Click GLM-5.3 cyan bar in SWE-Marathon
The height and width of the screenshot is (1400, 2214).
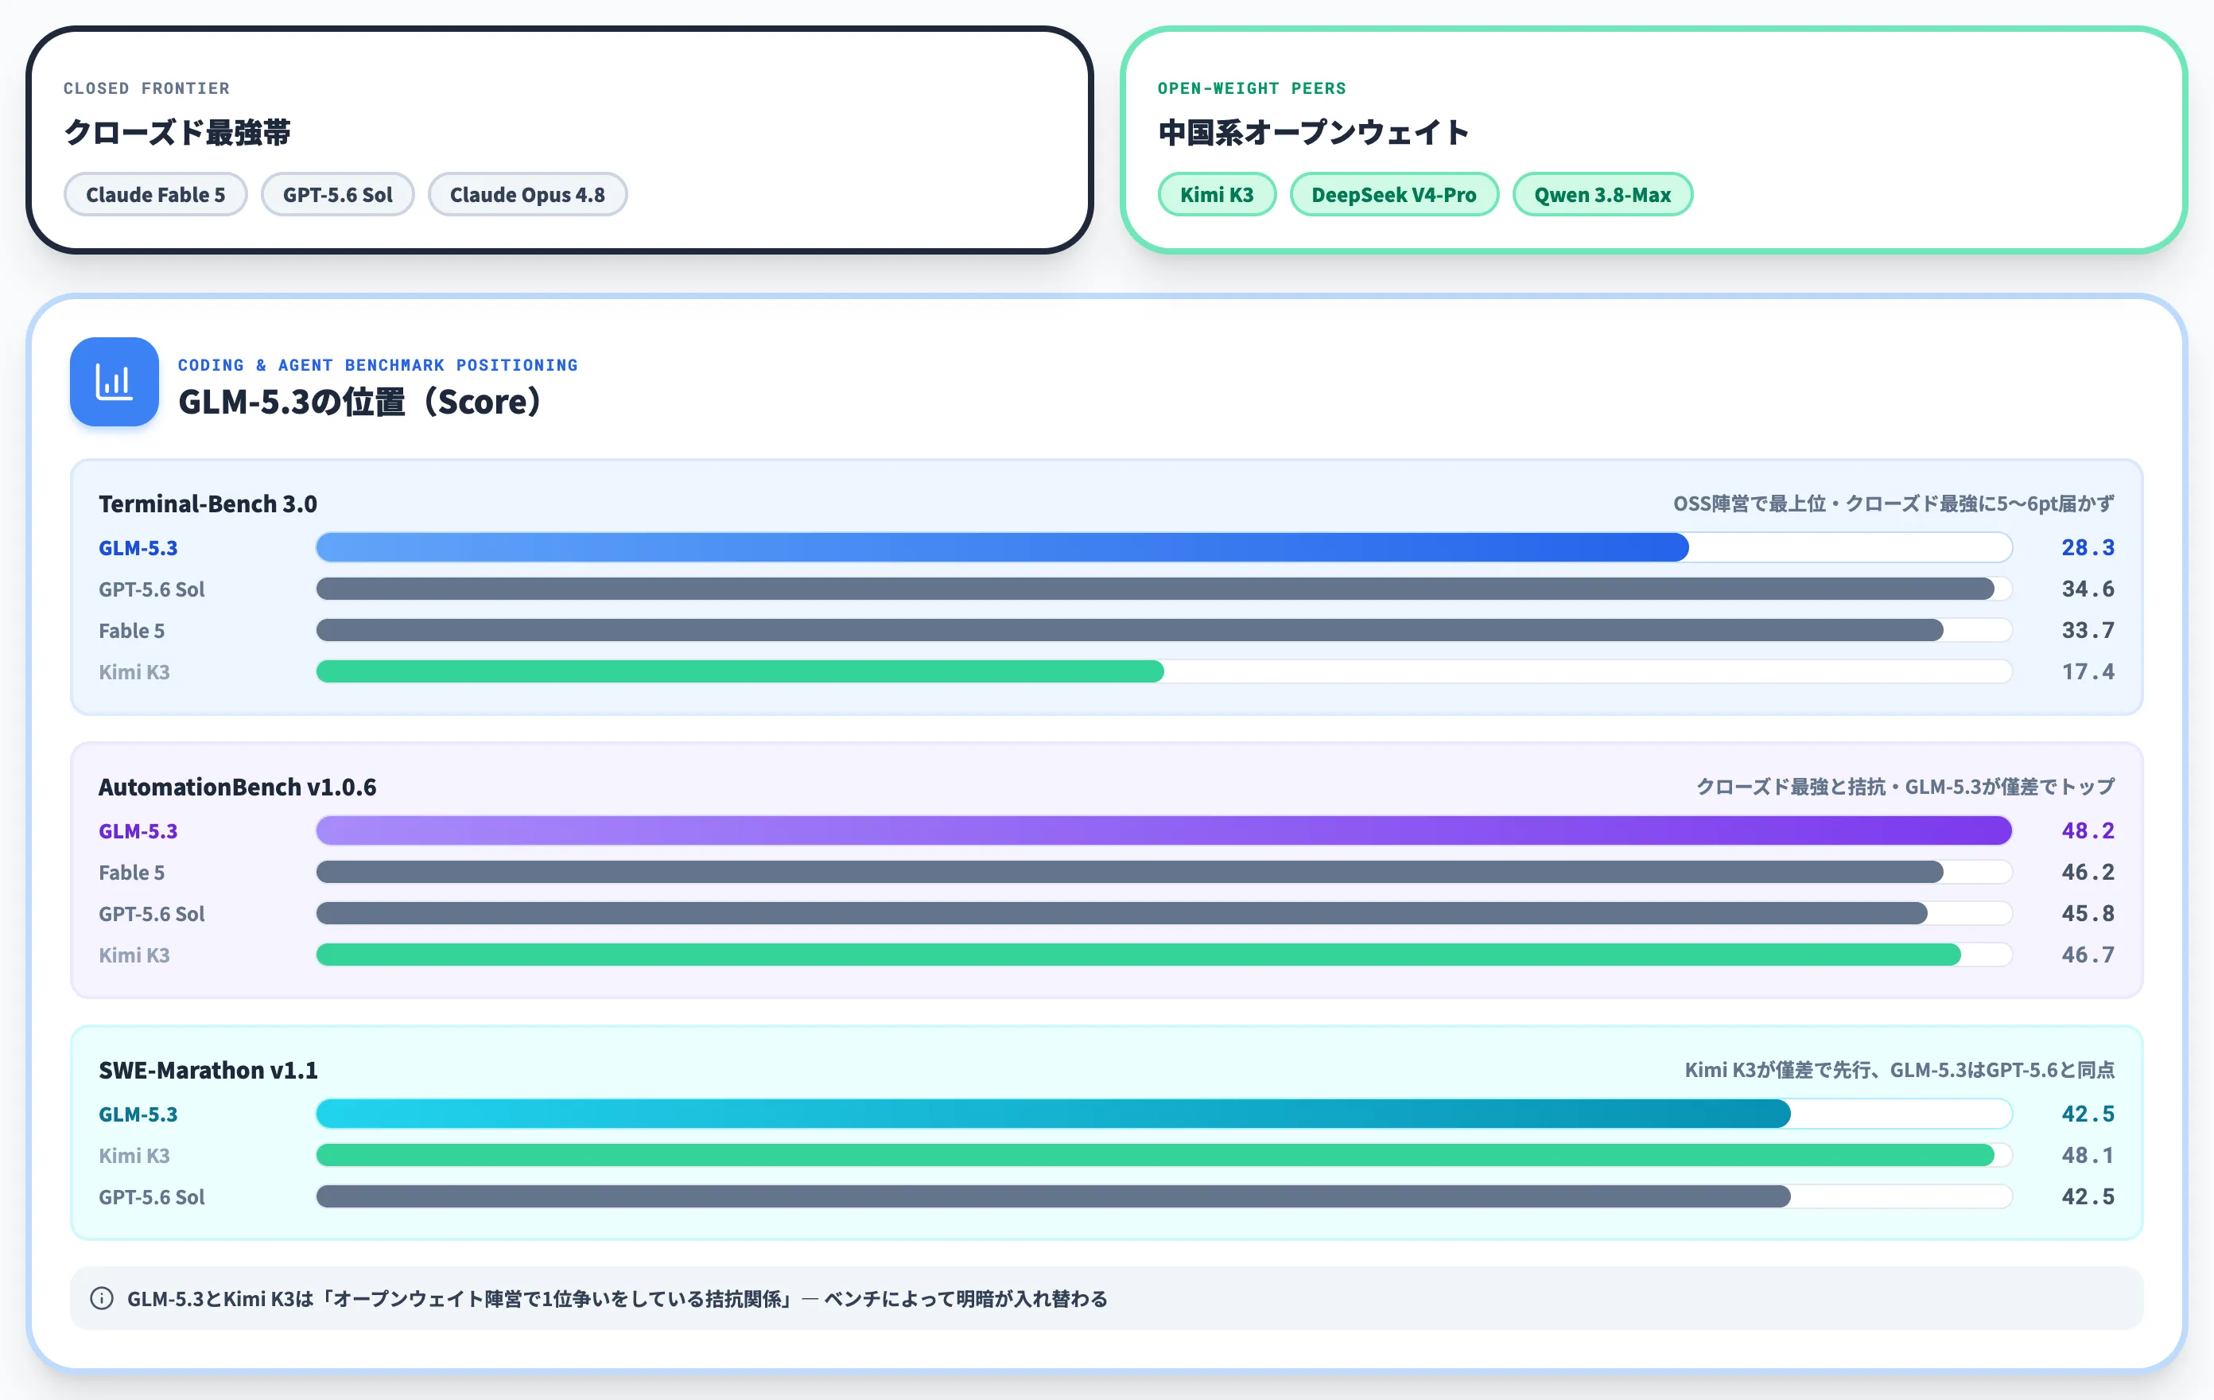[1054, 1114]
